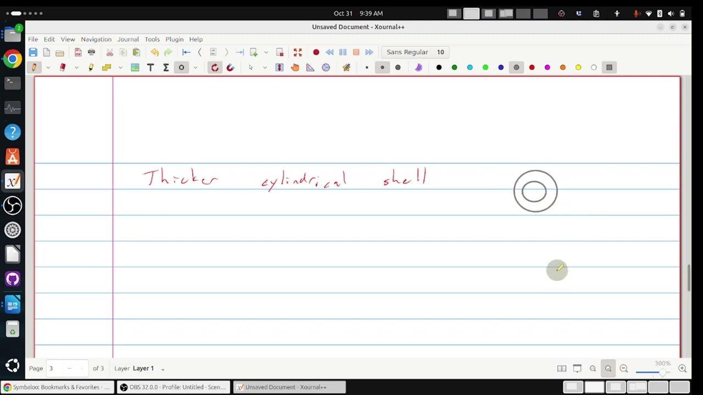Switch to Symbaloo Bookmarks taskbar window
The height and width of the screenshot is (395, 703).
57,387
